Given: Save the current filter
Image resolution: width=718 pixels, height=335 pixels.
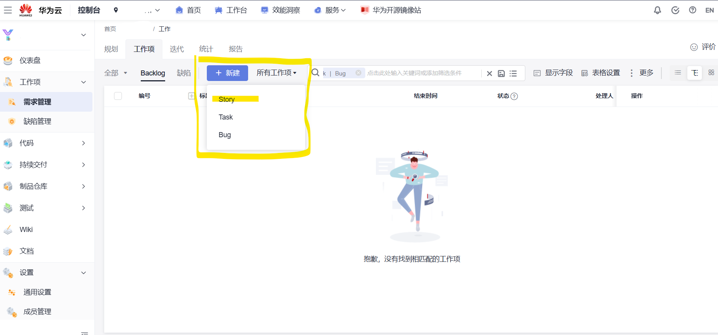Looking at the screenshot, I should click(x=501, y=74).
